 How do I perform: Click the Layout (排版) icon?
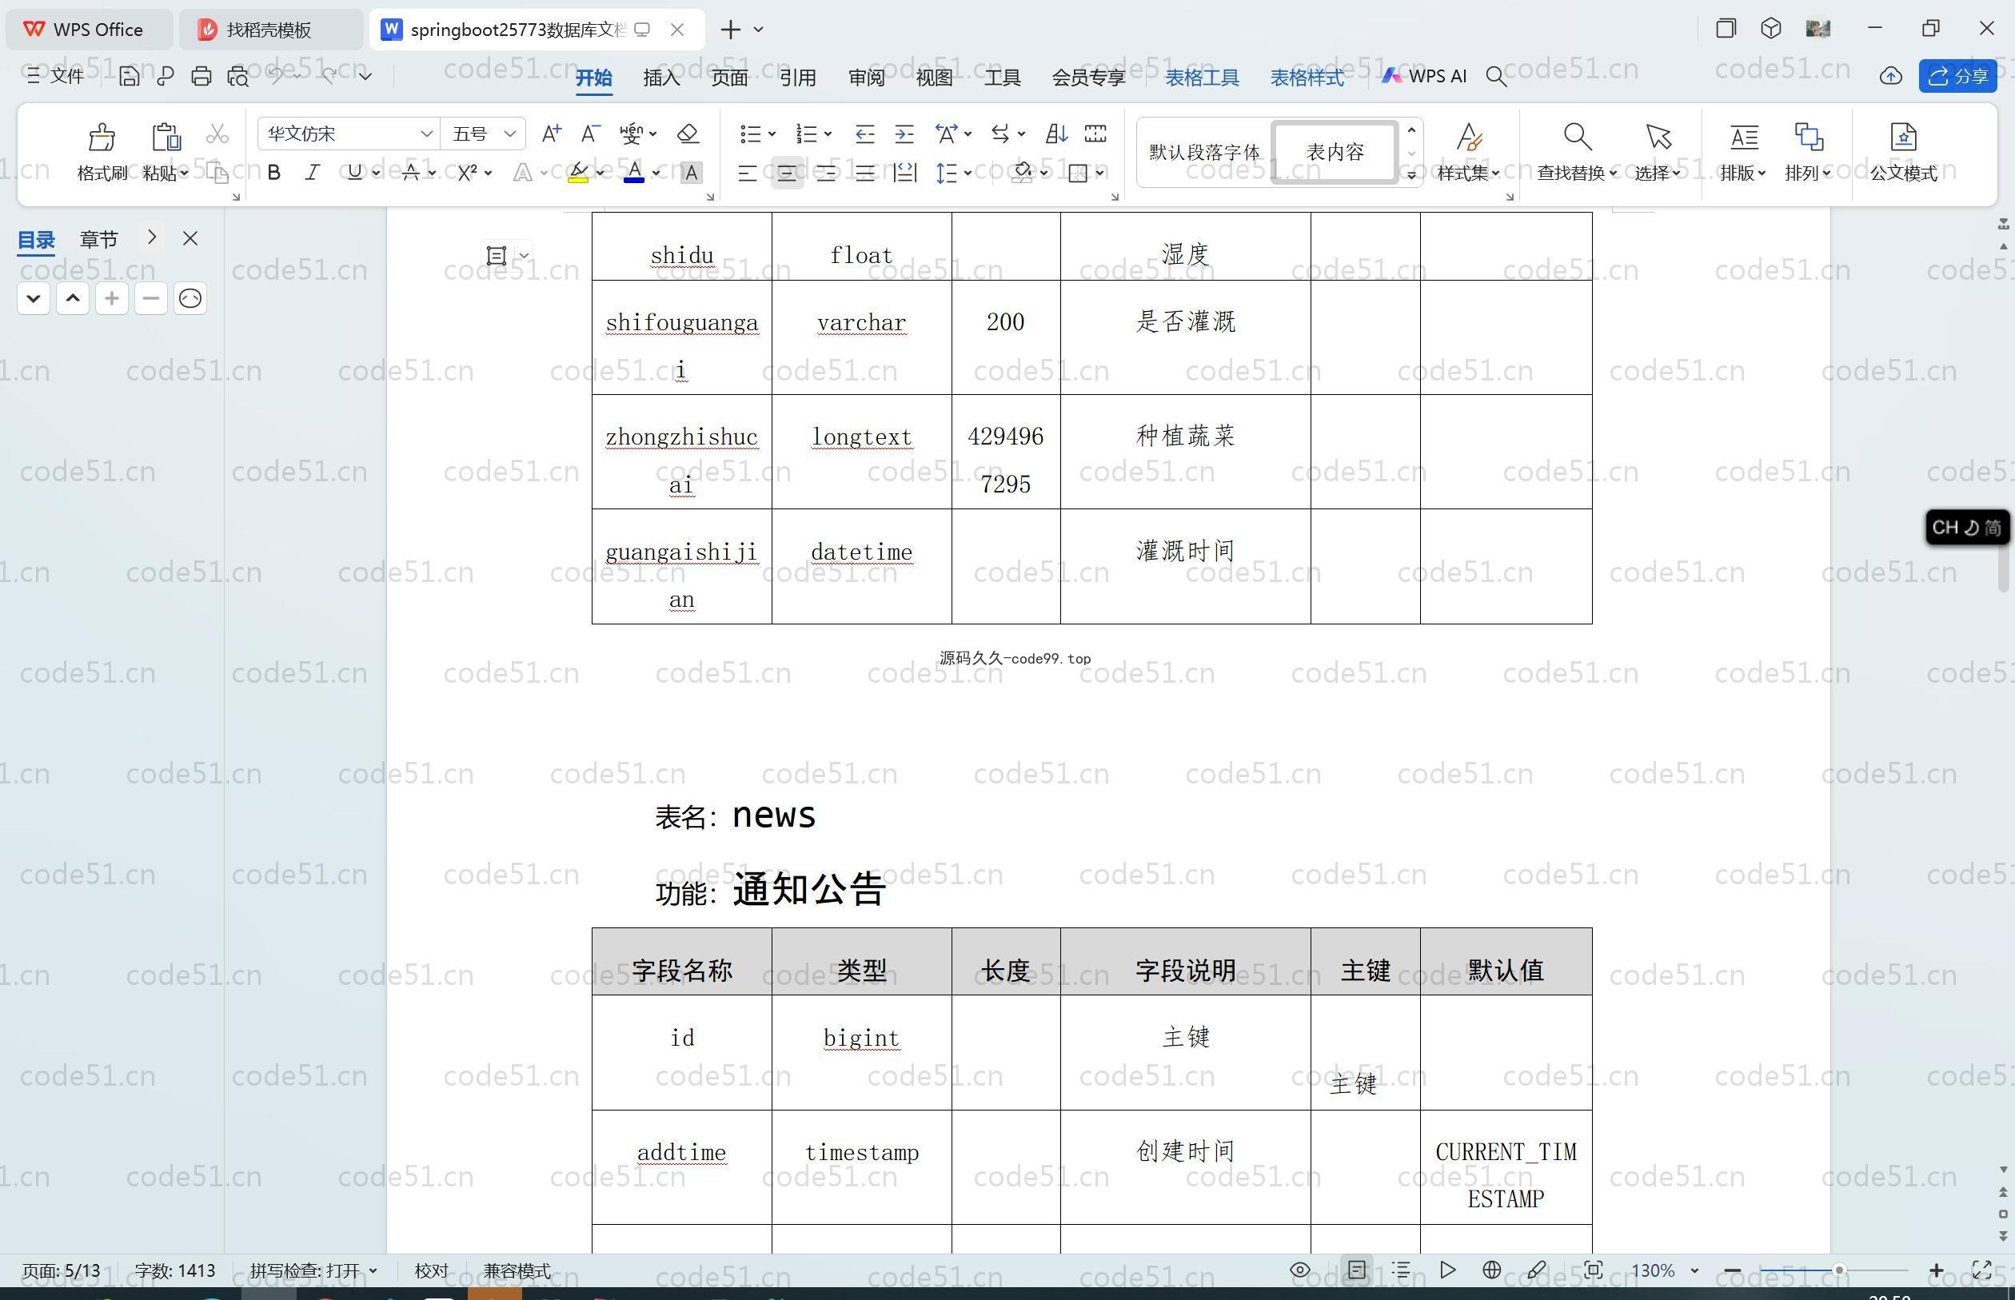[1743, 137]
